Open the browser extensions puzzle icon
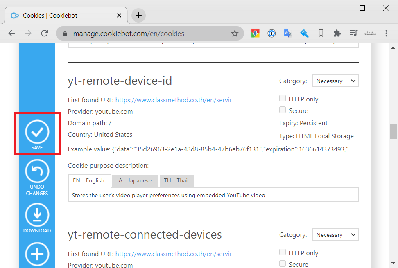This screenshot has width=398, height=268. point(337,33)
